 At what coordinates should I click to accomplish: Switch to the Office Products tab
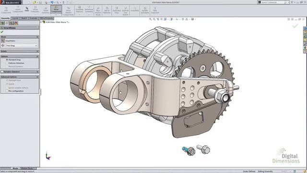[47, 18]
